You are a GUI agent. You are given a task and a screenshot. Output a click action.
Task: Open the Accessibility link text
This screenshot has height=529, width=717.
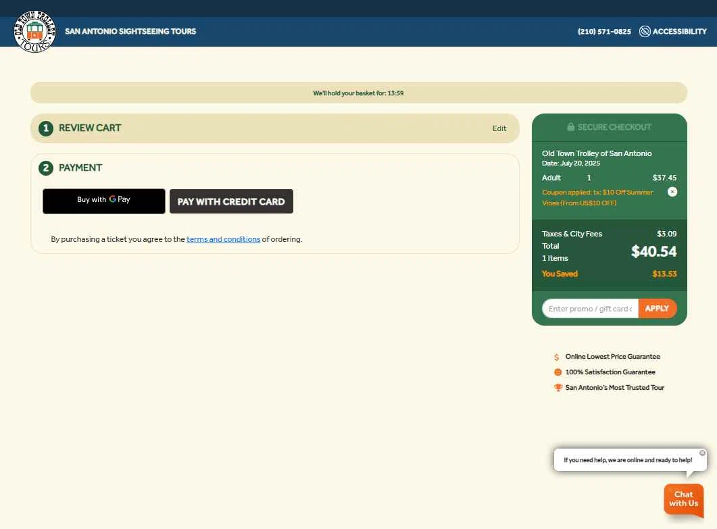tap(680, 32)
